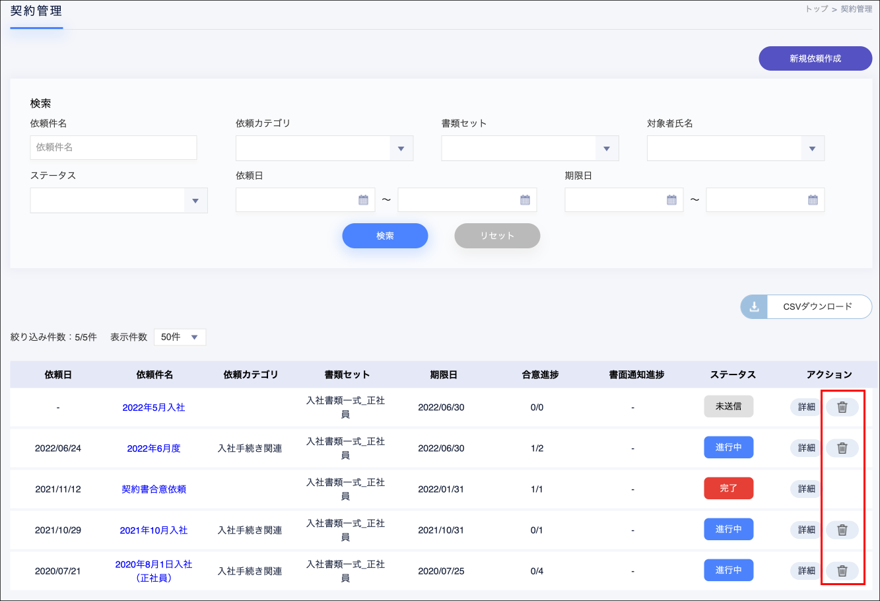880x601 pixels.
Task: Click the リセット button
Action: point(497,236)
